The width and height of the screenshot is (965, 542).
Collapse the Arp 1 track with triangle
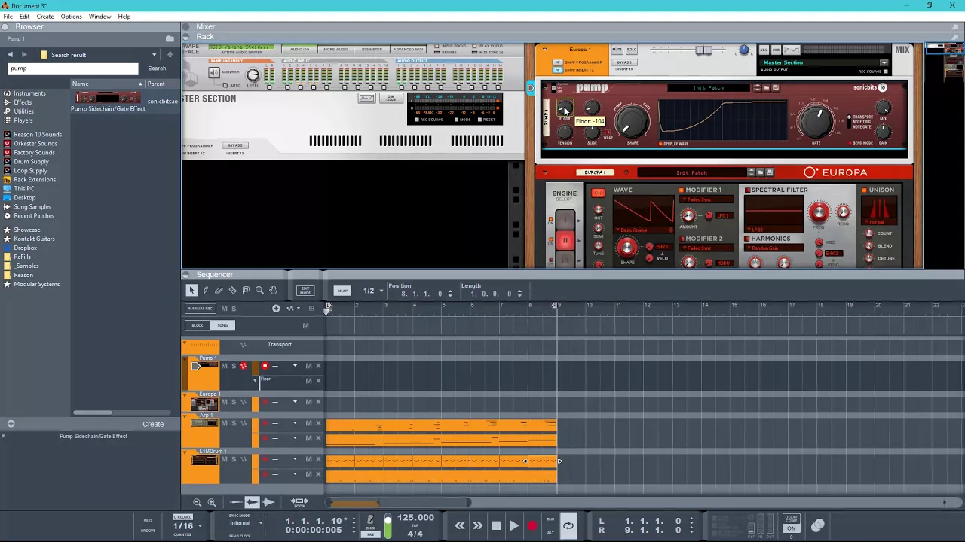[x=185, y=416]
